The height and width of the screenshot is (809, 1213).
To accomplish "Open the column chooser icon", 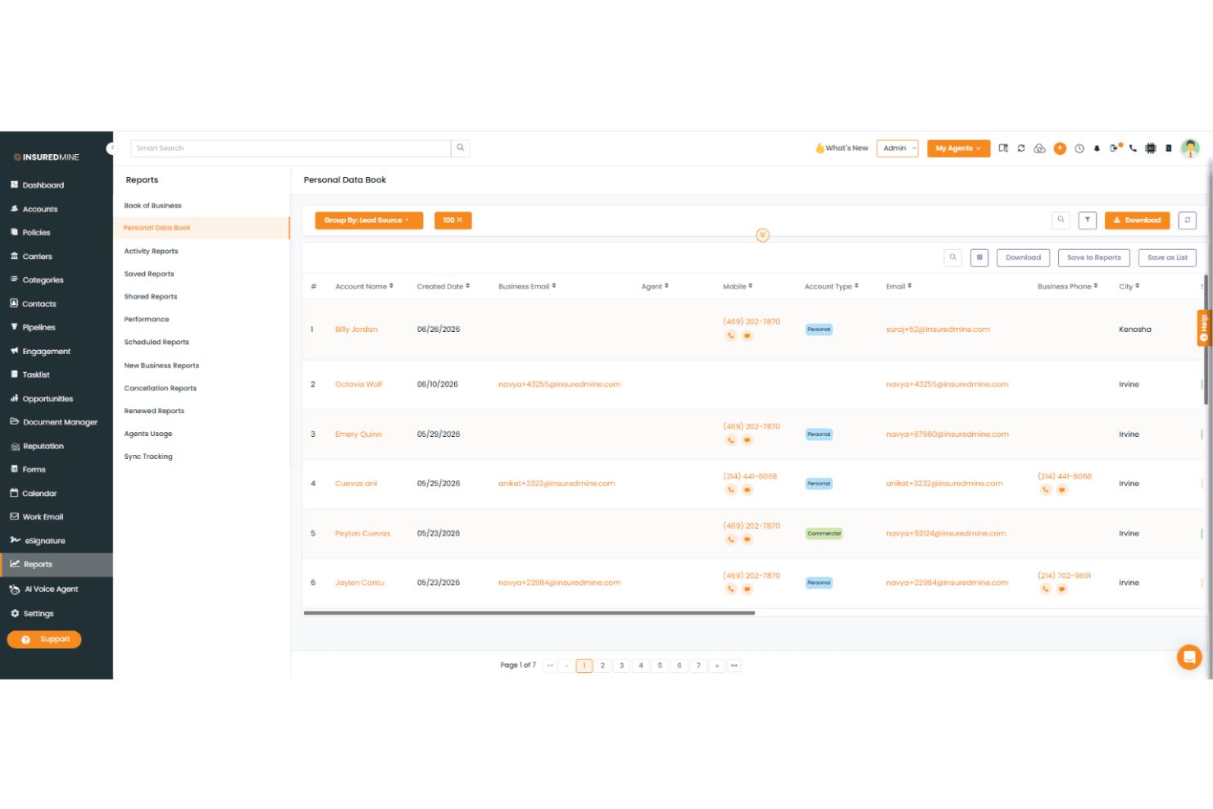I will [x=979, y=257].
